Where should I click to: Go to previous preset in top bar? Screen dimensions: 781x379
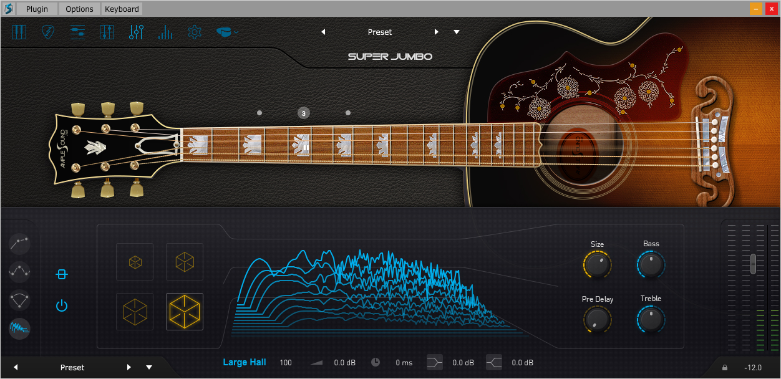coord(323,32)
